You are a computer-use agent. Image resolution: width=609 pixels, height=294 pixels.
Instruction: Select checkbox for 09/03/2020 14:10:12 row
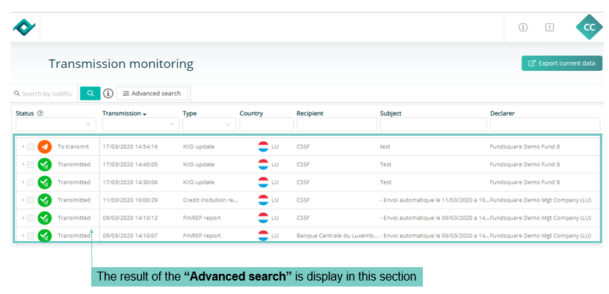pyautogui.click(x=31, y=218)
